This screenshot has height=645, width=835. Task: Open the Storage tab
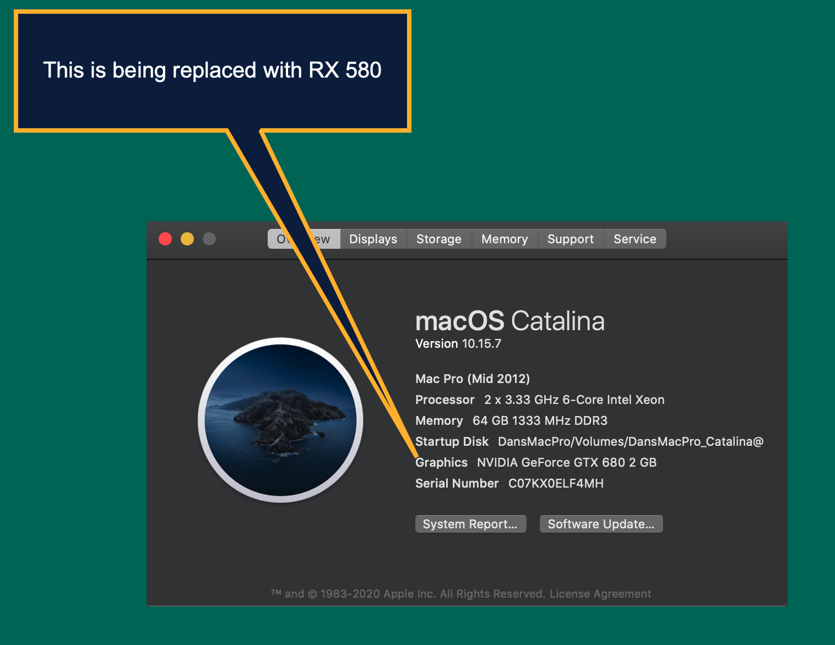click(x=439, y=239)
